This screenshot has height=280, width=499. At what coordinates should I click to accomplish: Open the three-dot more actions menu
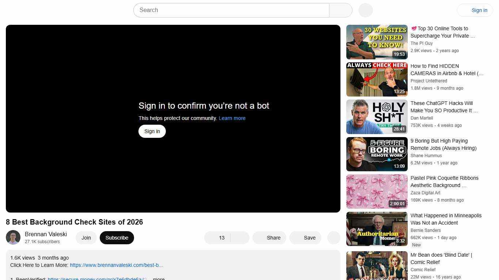pos(333,237)
